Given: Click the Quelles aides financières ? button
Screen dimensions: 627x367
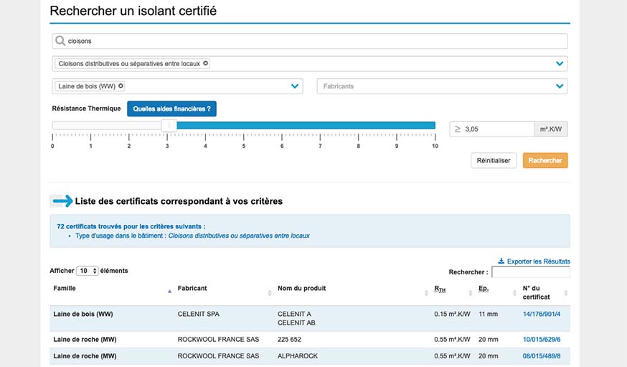Looking at the screenshot, I should click(x=171, y=109).
